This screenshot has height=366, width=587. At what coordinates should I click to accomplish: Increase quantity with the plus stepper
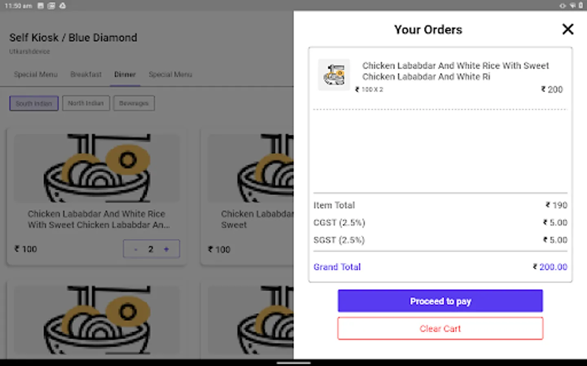click(166, 249)
